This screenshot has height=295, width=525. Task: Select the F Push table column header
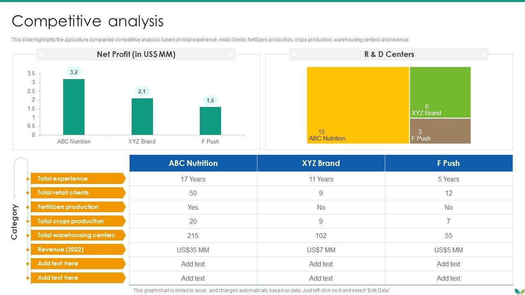(x=448, y=163)
